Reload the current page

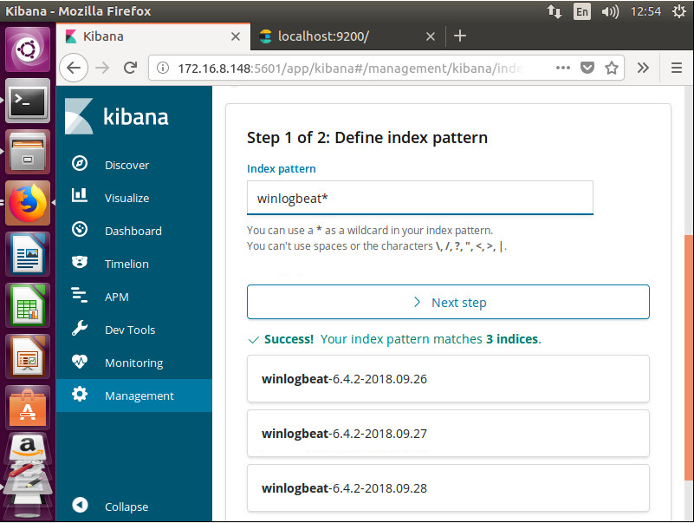coord(130,68)
